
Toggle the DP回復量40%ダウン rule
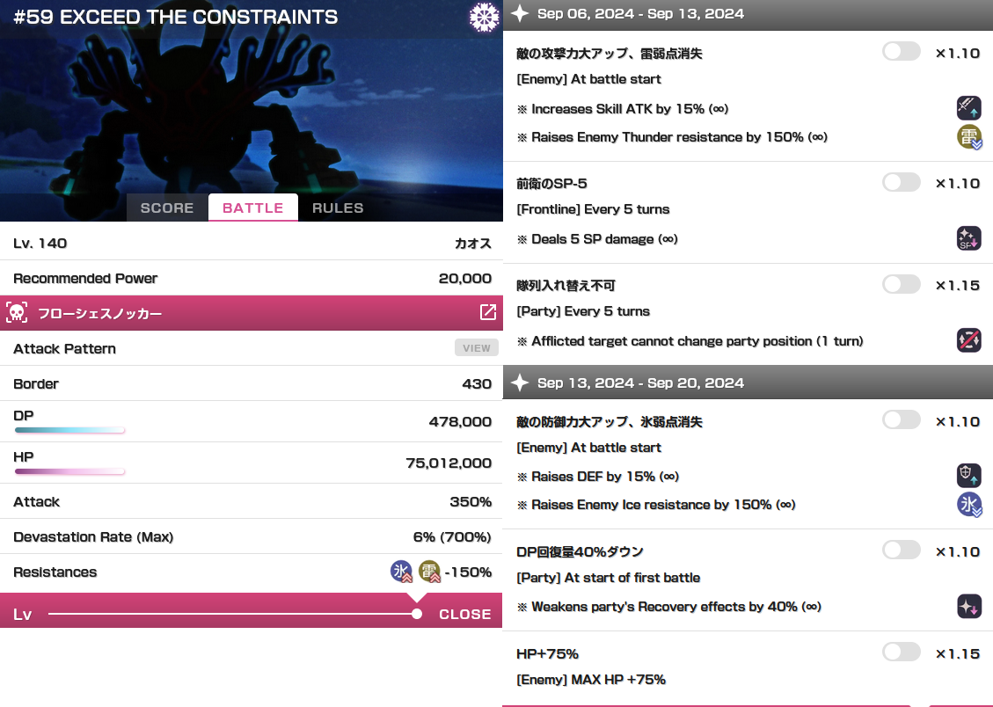pyautogui.click(x=902, y=550)
